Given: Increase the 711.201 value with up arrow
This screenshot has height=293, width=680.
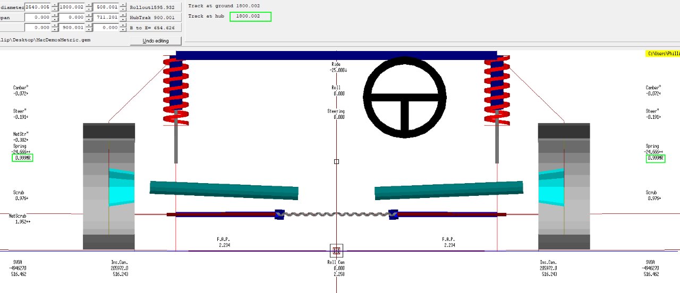Looking at the screenshot, I should coord(123,15).
